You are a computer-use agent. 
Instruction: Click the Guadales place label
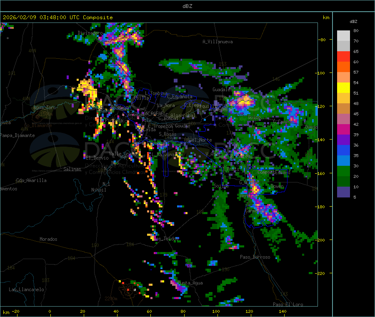click(222, 90)
